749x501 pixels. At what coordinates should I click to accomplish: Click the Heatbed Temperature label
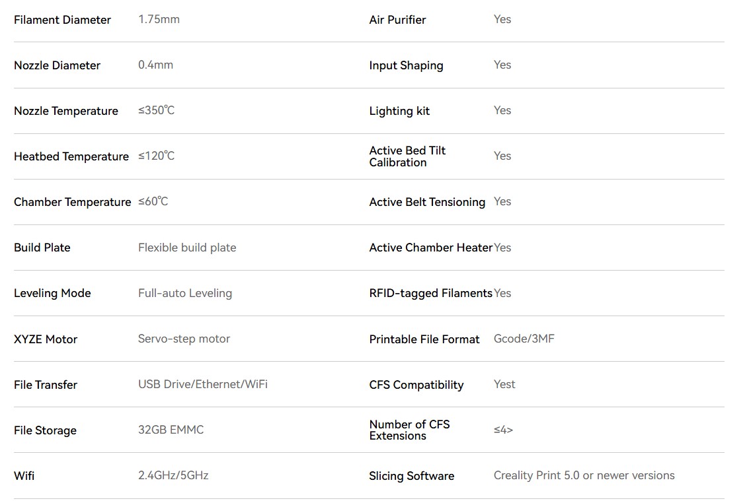coord(71,156)
